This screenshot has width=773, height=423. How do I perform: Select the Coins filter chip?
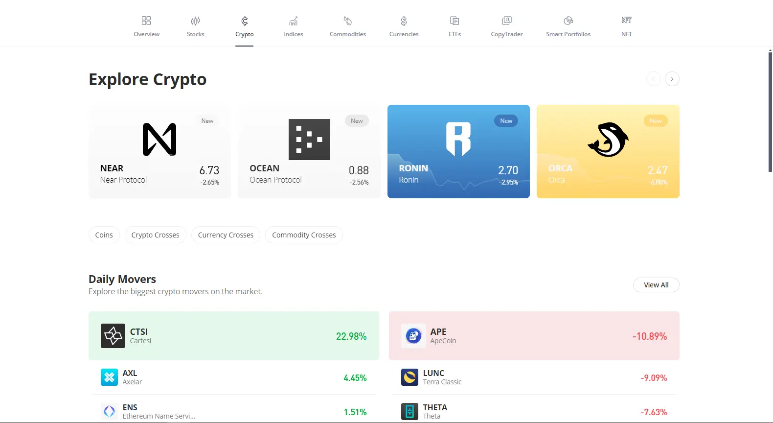pyautogui.click(x=104, y=235)
